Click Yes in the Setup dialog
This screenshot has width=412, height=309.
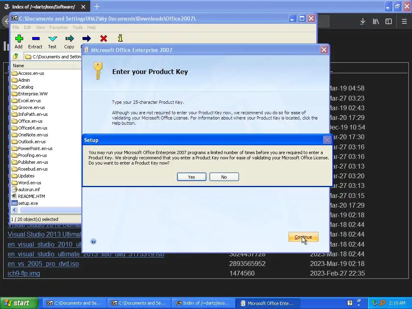coord(192,177)
